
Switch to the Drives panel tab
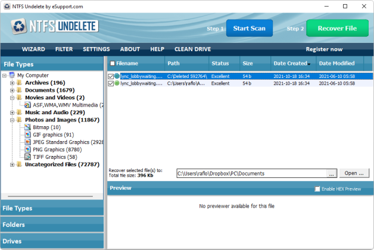(x=52, y=241)
